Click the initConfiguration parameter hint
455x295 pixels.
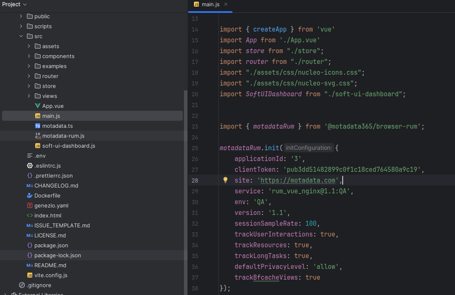pyautogui.click(x=309, y=148)
